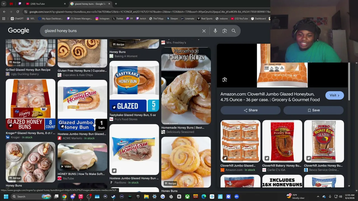
Task: Open Google Chrome from the taskbar
Action: click(64, 197)
